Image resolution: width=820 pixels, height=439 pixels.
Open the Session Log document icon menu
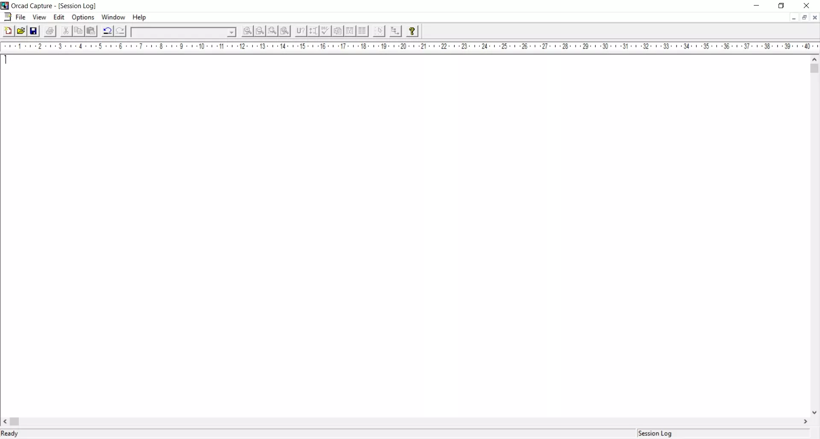8,17
